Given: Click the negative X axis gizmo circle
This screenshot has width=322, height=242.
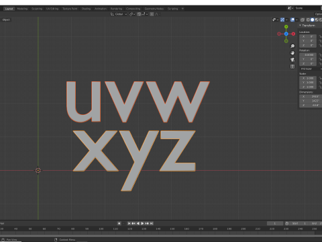Looking at the screenshot, I should point(279,34).
